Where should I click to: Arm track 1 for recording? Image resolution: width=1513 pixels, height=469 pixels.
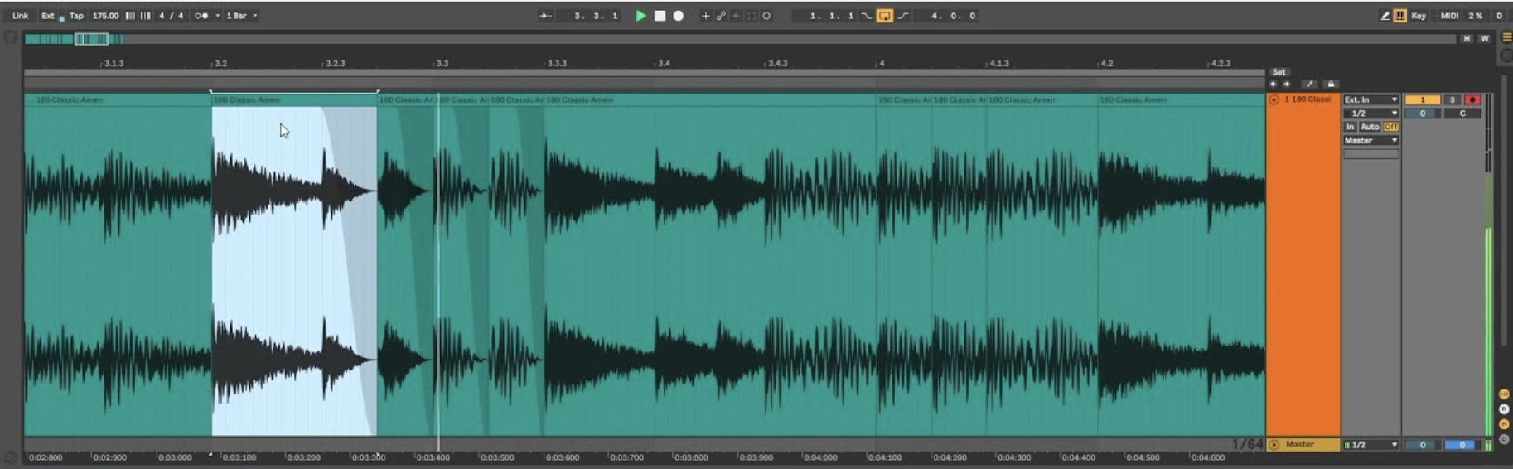point(1472,99)
